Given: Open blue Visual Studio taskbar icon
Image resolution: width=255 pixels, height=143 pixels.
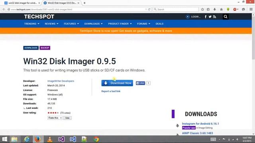Looking at the screenshot, I should point(73,139).
